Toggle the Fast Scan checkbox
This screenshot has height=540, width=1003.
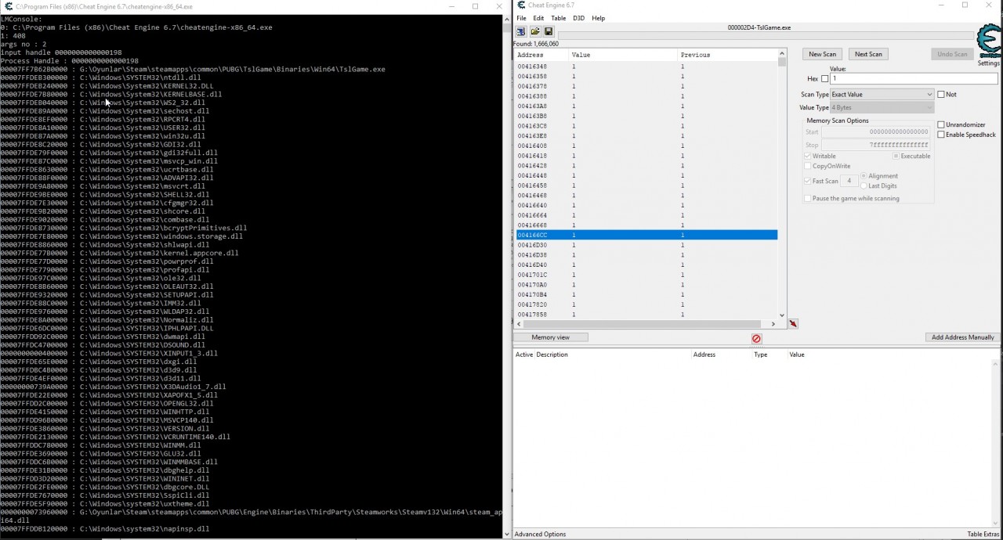coord(808,181)
